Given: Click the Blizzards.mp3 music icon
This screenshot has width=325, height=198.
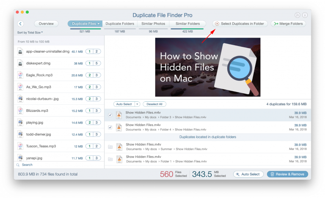Looking at the screenshot, I should coord(20,111).
